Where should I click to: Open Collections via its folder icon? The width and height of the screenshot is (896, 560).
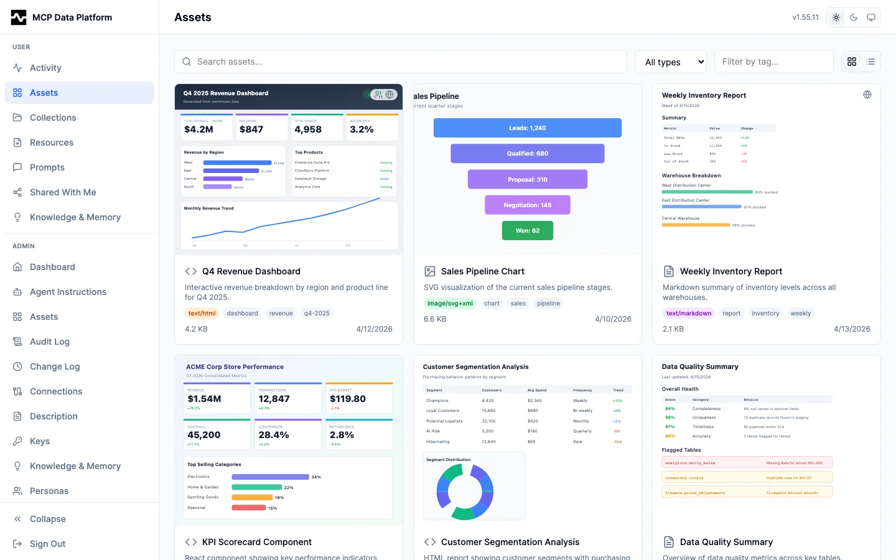[x=17, y=118]
